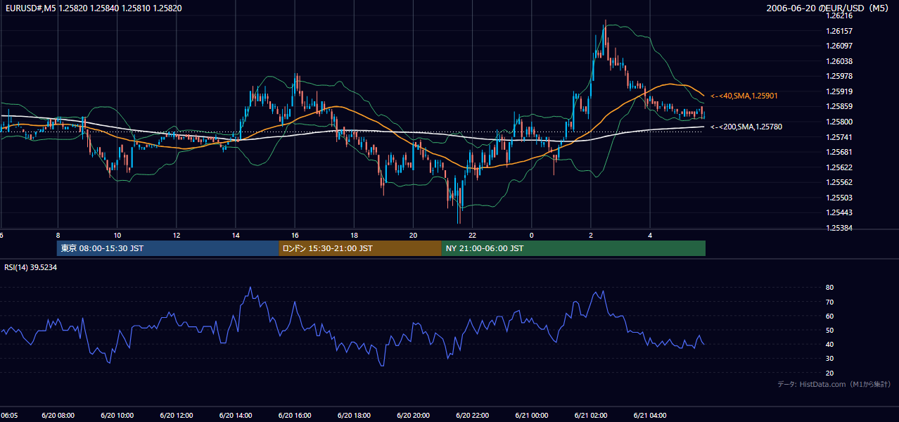Click price level 1.25503 on axis
Viewport: 899px width, 422px height.
click(840, 198)
